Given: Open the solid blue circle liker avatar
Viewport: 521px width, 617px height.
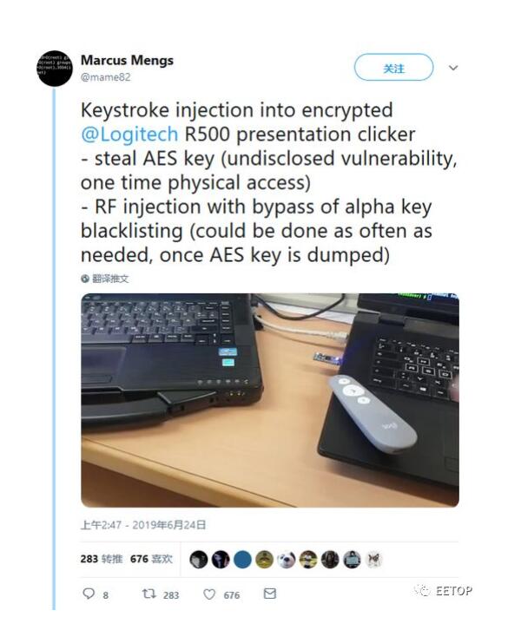Looking at the screenshot, I should point(242,559).
